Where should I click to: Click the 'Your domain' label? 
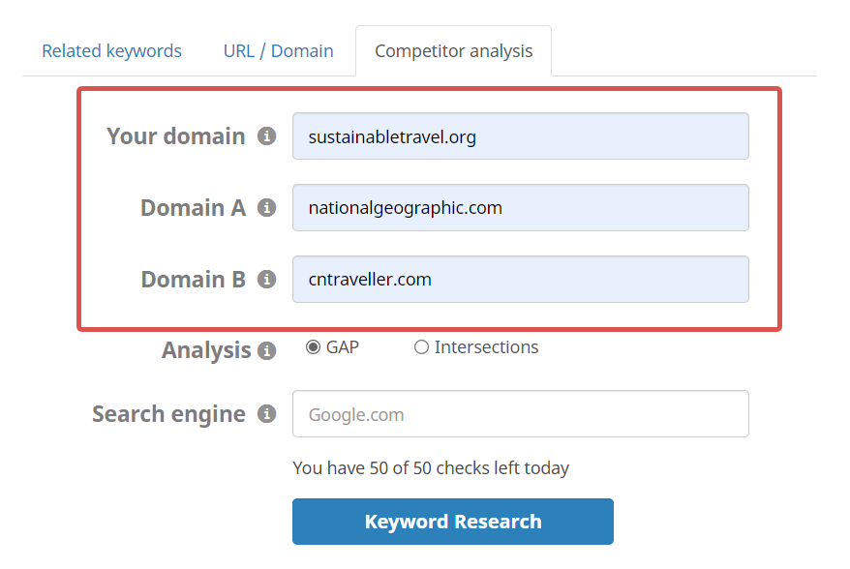tap(175, 136)
